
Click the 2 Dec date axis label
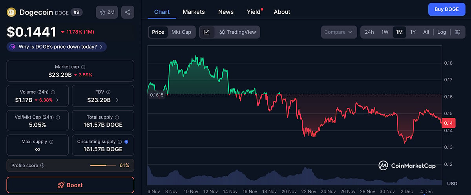pyautogui.click(x=406, y=191)
